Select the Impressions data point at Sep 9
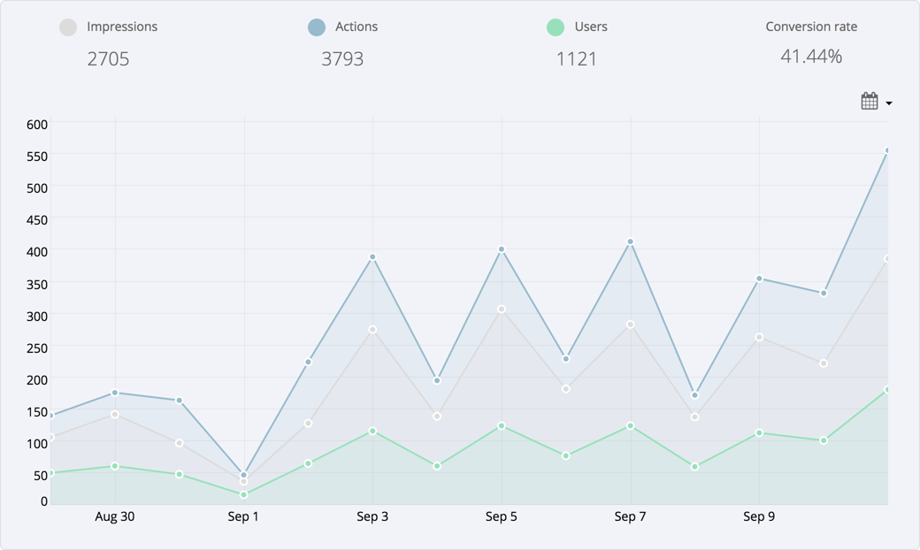The height and width of the screenshot is (550, 920). point(759,338)
